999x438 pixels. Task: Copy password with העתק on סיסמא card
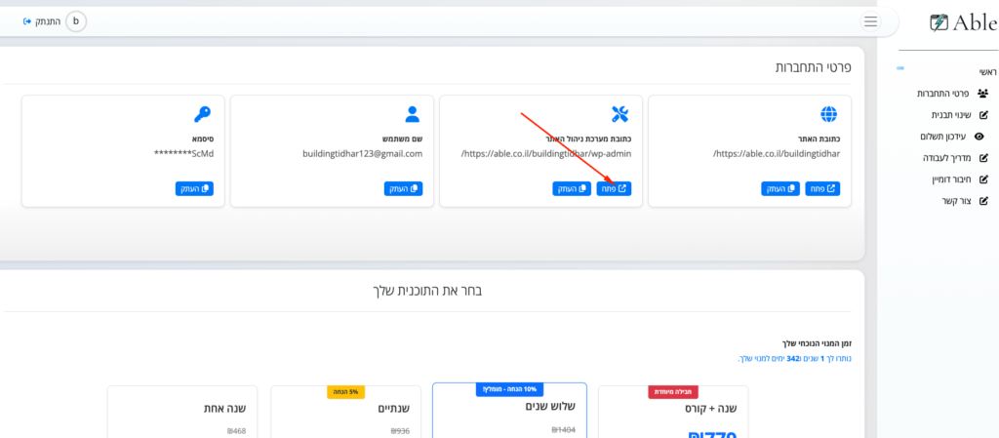click(x=194, y=188)
